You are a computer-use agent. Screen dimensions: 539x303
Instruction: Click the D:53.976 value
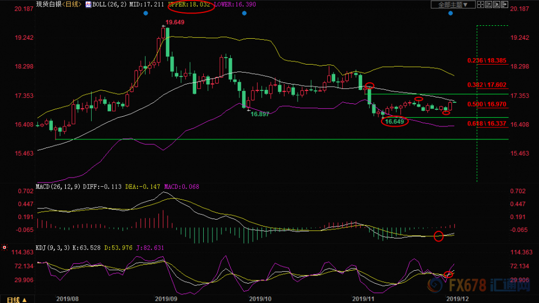[x=118, y=248]
